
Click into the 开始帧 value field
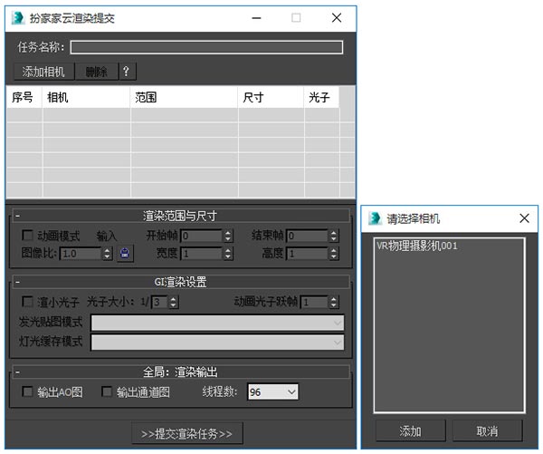click(x=201, y=236)
